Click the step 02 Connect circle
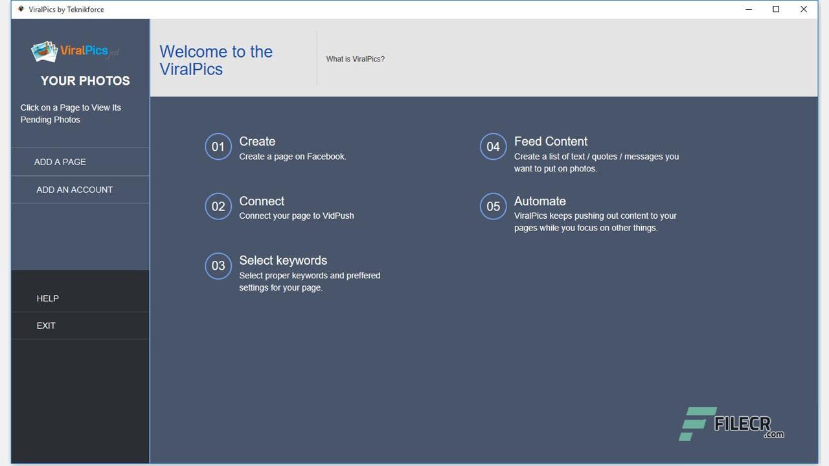 click(x=218, y=206)
